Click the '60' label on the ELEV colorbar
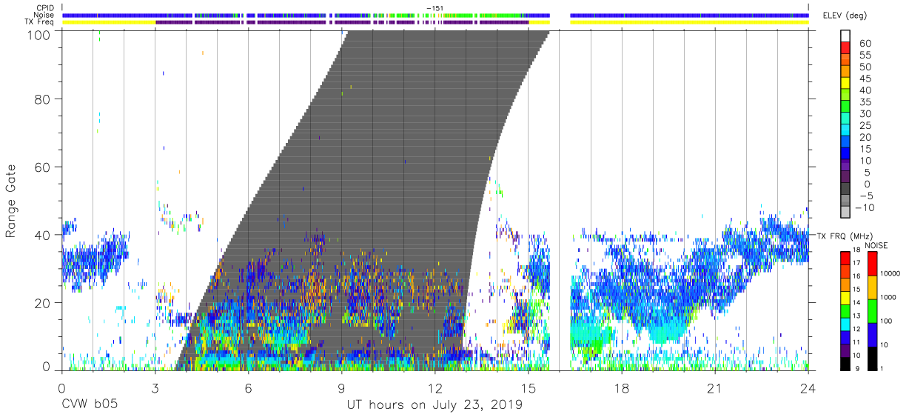 (865, 43)
